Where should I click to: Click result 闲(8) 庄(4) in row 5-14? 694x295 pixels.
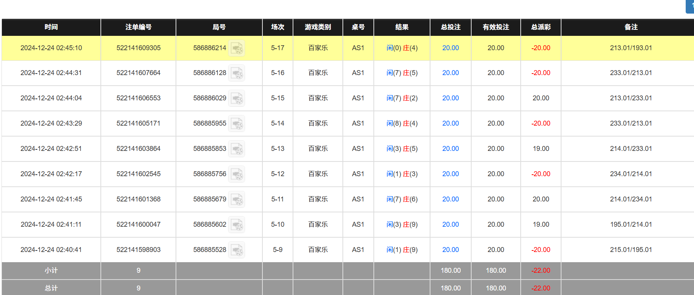click(402, 123)
